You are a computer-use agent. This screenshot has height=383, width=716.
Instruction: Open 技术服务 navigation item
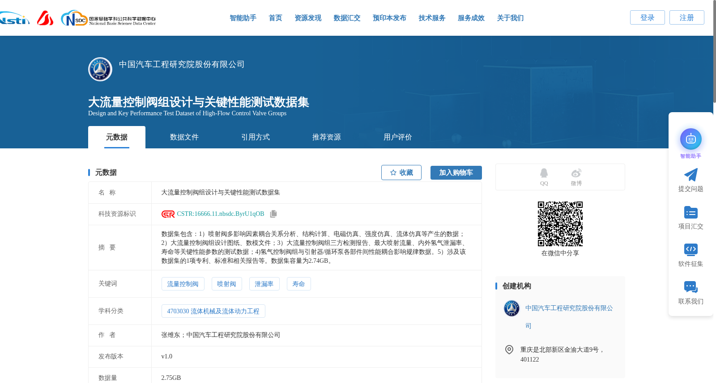pyautogui.click(x=432, y=18)
